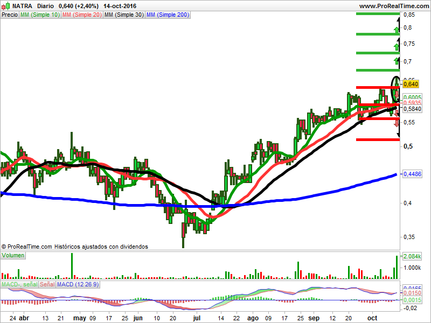The width and height of the screenshot is (431, 323).
Task: Click the Volumen panel label
Action: click(13, 255)
